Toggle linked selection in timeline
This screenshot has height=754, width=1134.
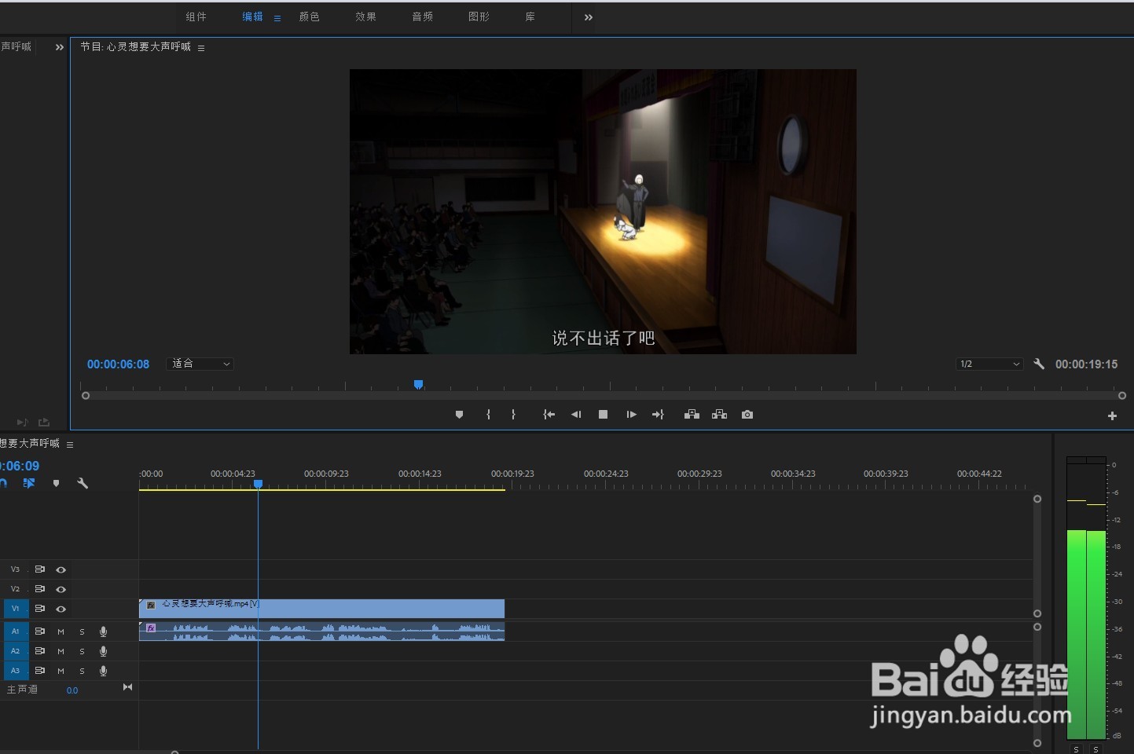point(29,483)
